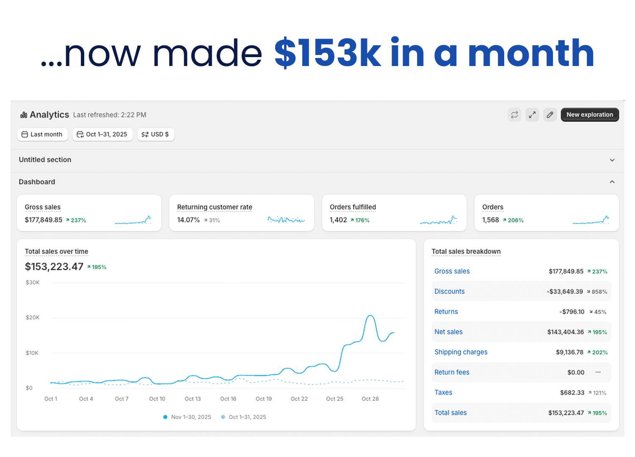The width and height of the screenshot is (635, 457).
Task: Click the pencil edit icon
Action: 550,115
